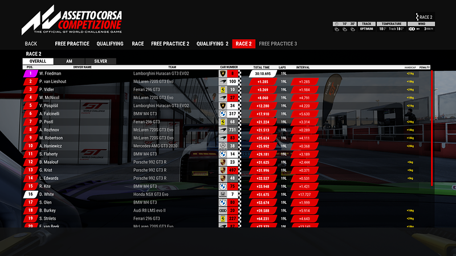
Task: Sort by the Interval column header
Action: pos(303,67)
